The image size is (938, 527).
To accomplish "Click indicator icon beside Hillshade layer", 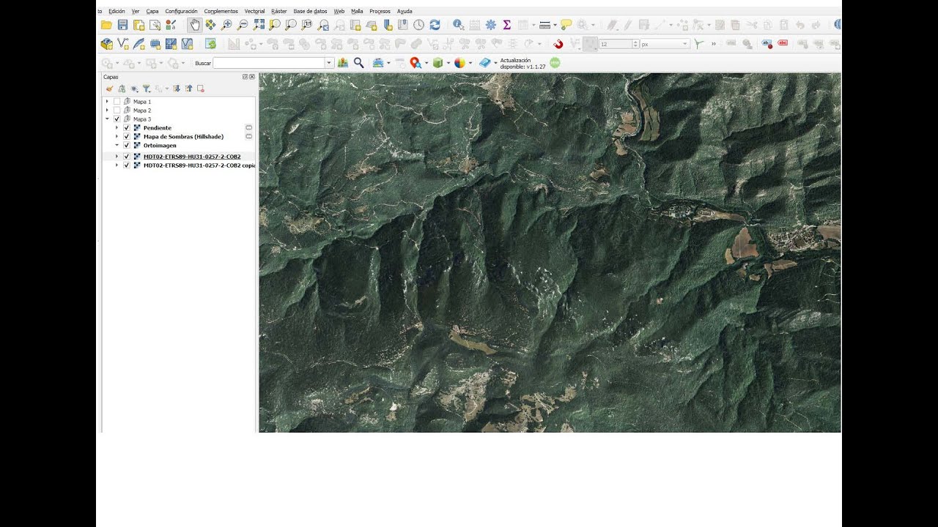I will (248, 137).
